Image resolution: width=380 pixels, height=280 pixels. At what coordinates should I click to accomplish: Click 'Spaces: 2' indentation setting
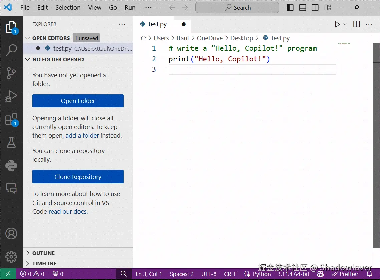(x=182, y=274)
